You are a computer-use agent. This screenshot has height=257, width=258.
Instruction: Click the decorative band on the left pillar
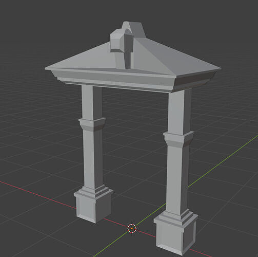[x=92, y=124]
